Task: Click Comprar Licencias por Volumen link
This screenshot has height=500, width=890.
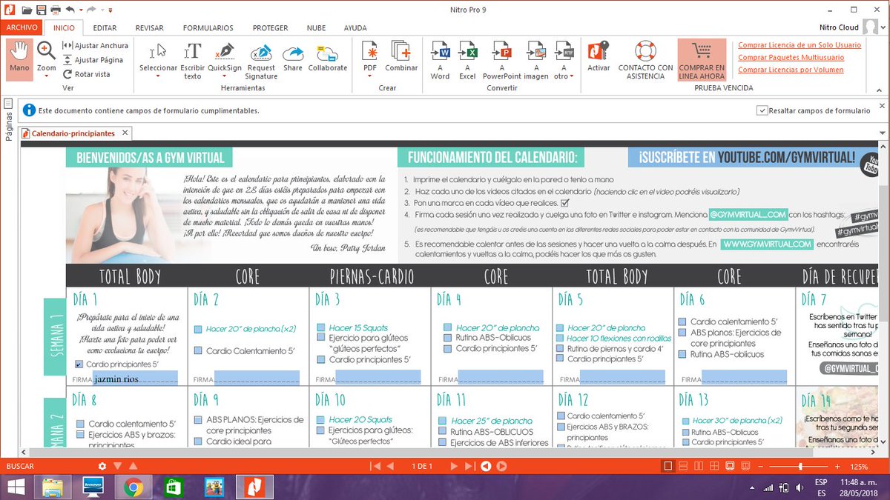Action: [x=791, y=70]
